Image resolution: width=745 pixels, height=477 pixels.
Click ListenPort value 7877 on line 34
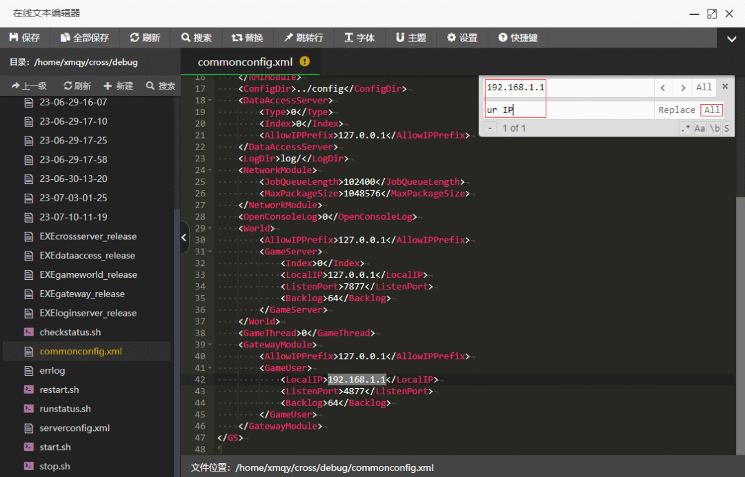click(x=354, y=287)
